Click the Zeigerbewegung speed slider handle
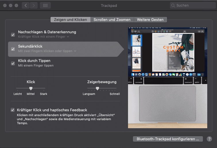The width and height of the screenshot is (217, 148). coord(97,88)
